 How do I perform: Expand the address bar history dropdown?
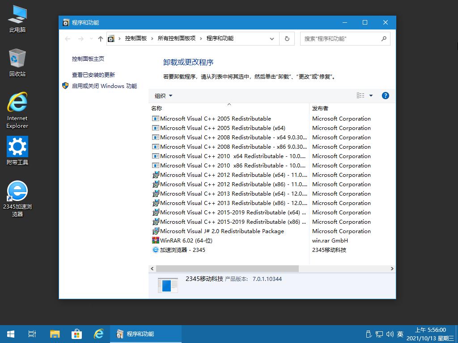click(272, 38)
